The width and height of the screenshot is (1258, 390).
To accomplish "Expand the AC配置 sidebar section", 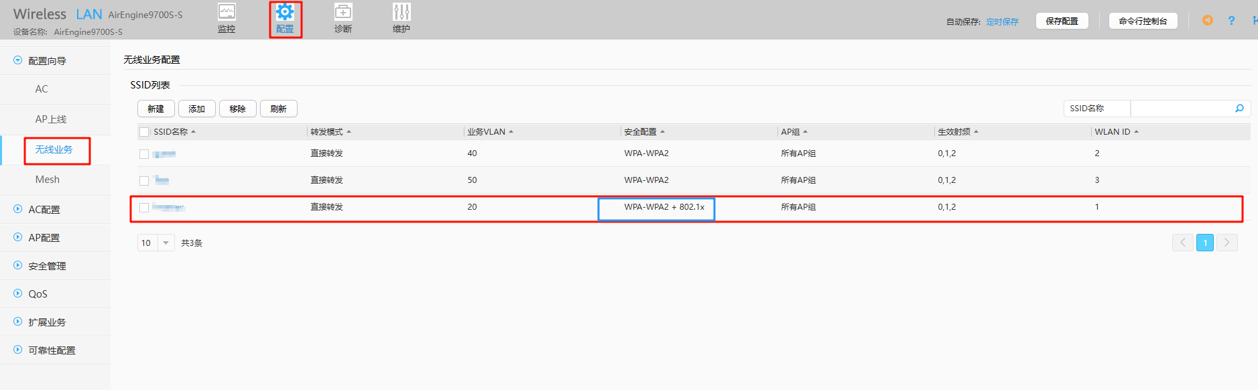I will pyautogui.click(x=44, y=210).
